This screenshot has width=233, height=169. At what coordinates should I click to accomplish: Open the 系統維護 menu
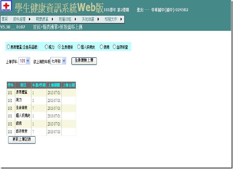pyautogui.click(x=88, y=19)
